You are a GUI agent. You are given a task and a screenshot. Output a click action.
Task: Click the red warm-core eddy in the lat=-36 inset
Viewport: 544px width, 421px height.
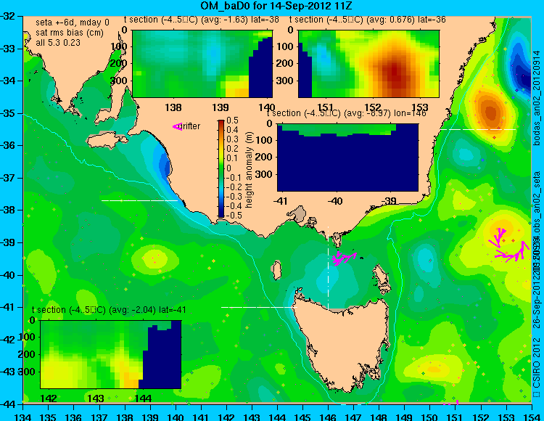tap(394, 75)
